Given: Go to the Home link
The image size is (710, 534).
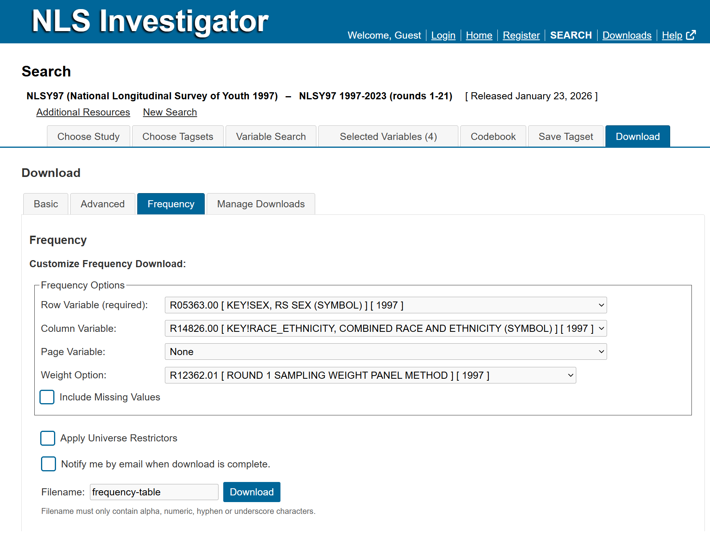Looking at the screenshot, I should pos(479,35).
